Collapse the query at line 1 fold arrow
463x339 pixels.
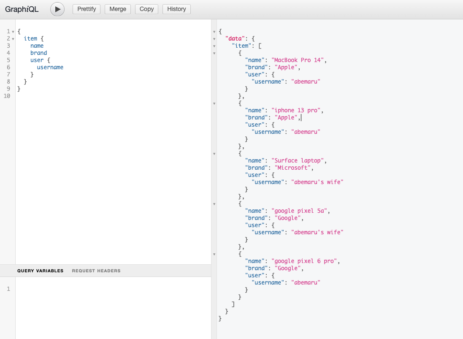(x=13, y=32)
